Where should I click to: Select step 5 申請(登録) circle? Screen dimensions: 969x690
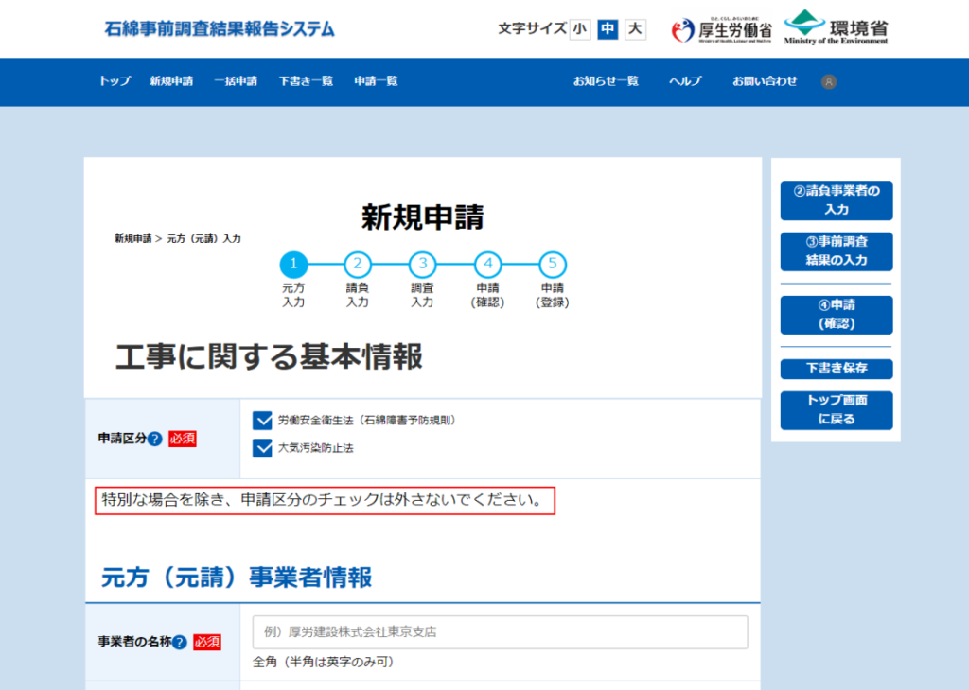(553, 264)
